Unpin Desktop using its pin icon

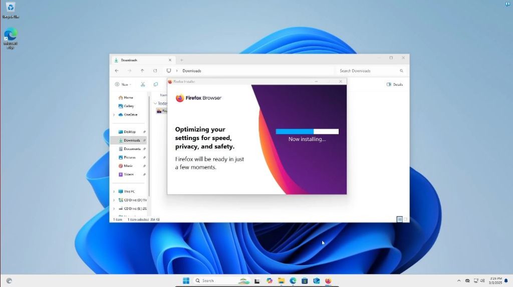coord(144,131)
